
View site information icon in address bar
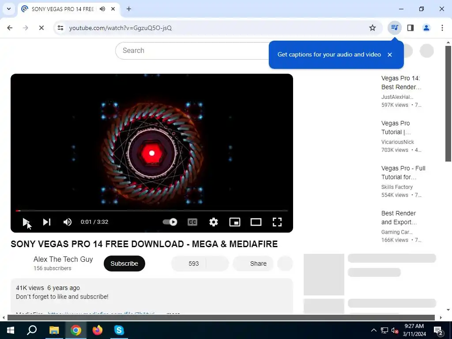[x=60, y=28]
